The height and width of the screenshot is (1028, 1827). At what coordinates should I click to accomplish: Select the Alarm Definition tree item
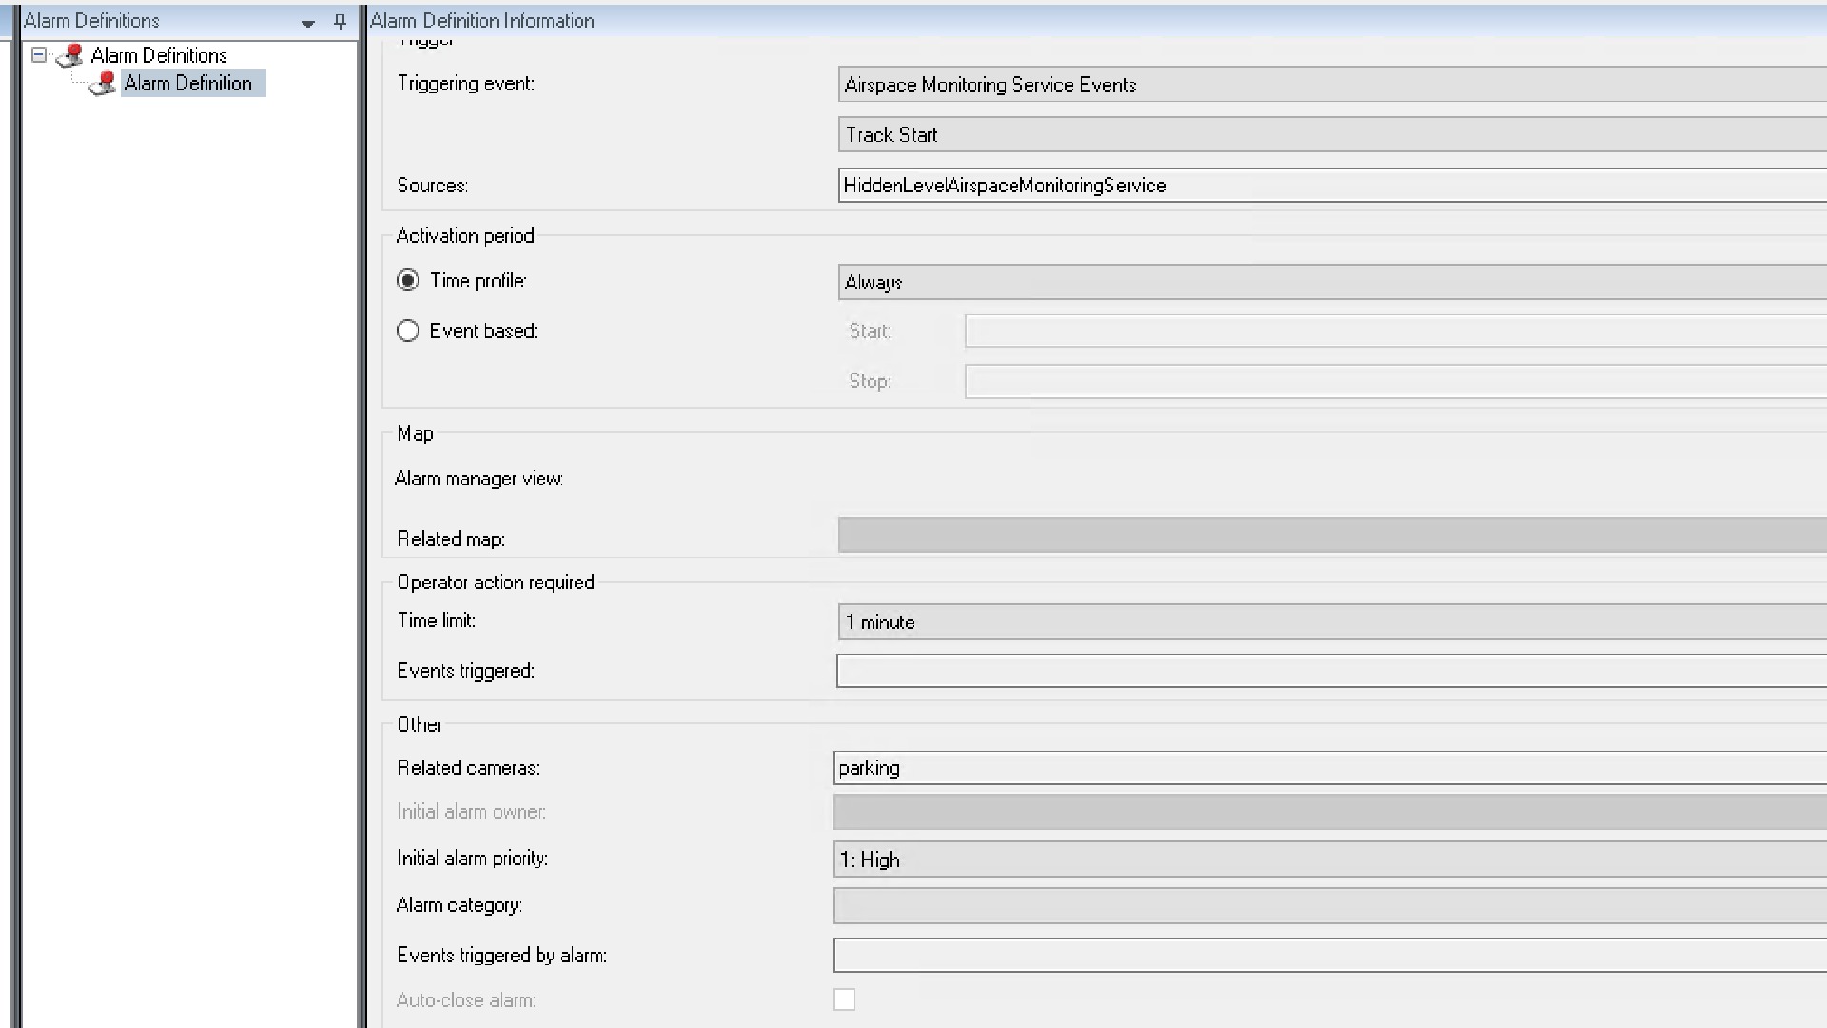pyautogui.click(x=188, y=84)
